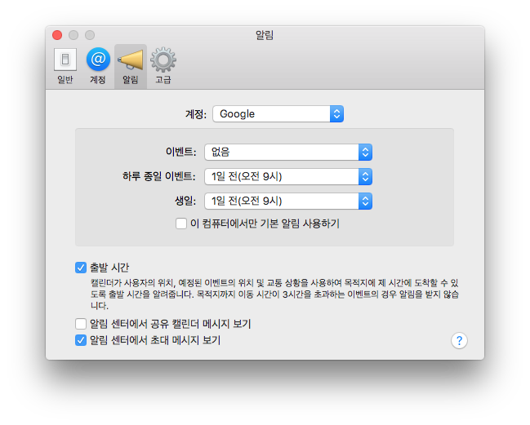Close the 알림 preferences window

(57, 35)
